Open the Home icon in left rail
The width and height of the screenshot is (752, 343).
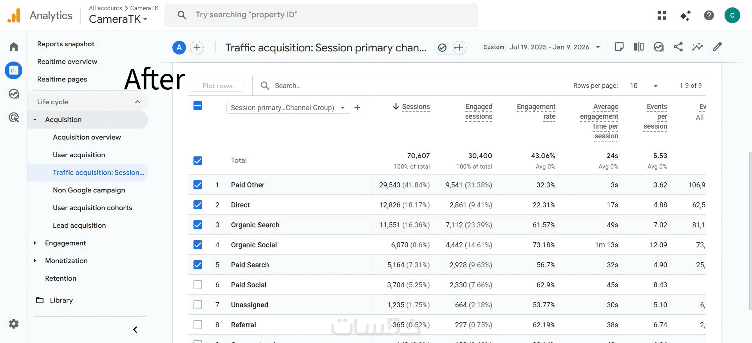(14, 47)
